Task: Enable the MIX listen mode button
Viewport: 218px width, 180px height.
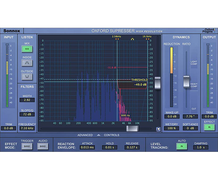Action: pyautogui.click(x=27, y=49)
